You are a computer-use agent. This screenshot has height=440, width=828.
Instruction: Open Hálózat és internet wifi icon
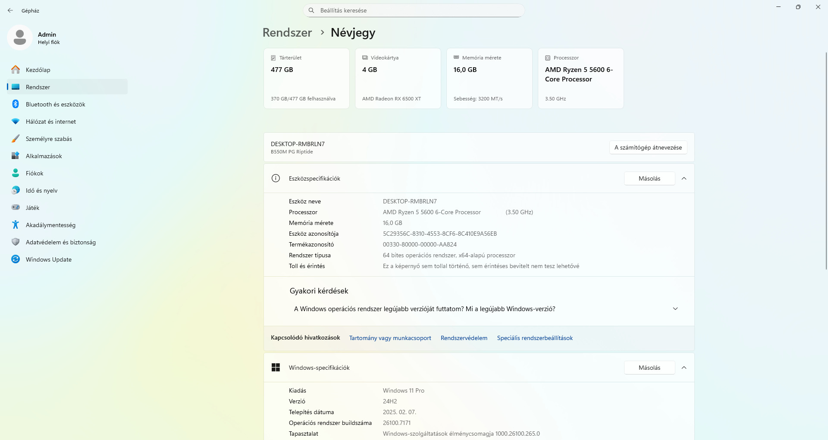[x=16, y=122]
